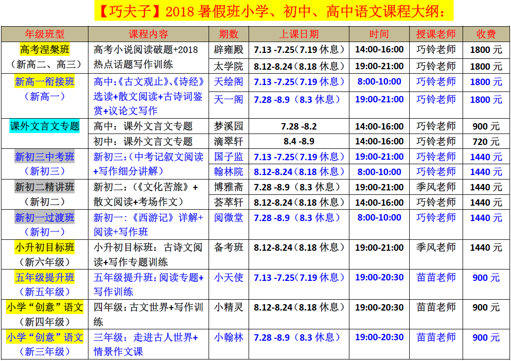Select the 新初三中考班 class label
511x361 pixels.
45,157
